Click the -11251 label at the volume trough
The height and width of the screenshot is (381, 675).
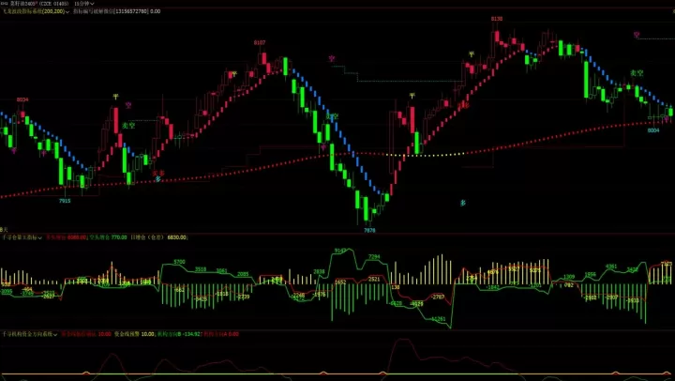438,319
